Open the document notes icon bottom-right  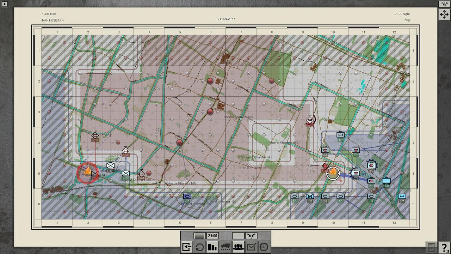[431, 247]
